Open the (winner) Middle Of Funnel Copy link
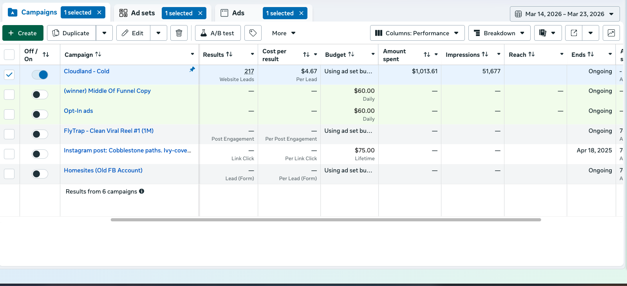The image size is (627, 286). [x=107, y=91]
